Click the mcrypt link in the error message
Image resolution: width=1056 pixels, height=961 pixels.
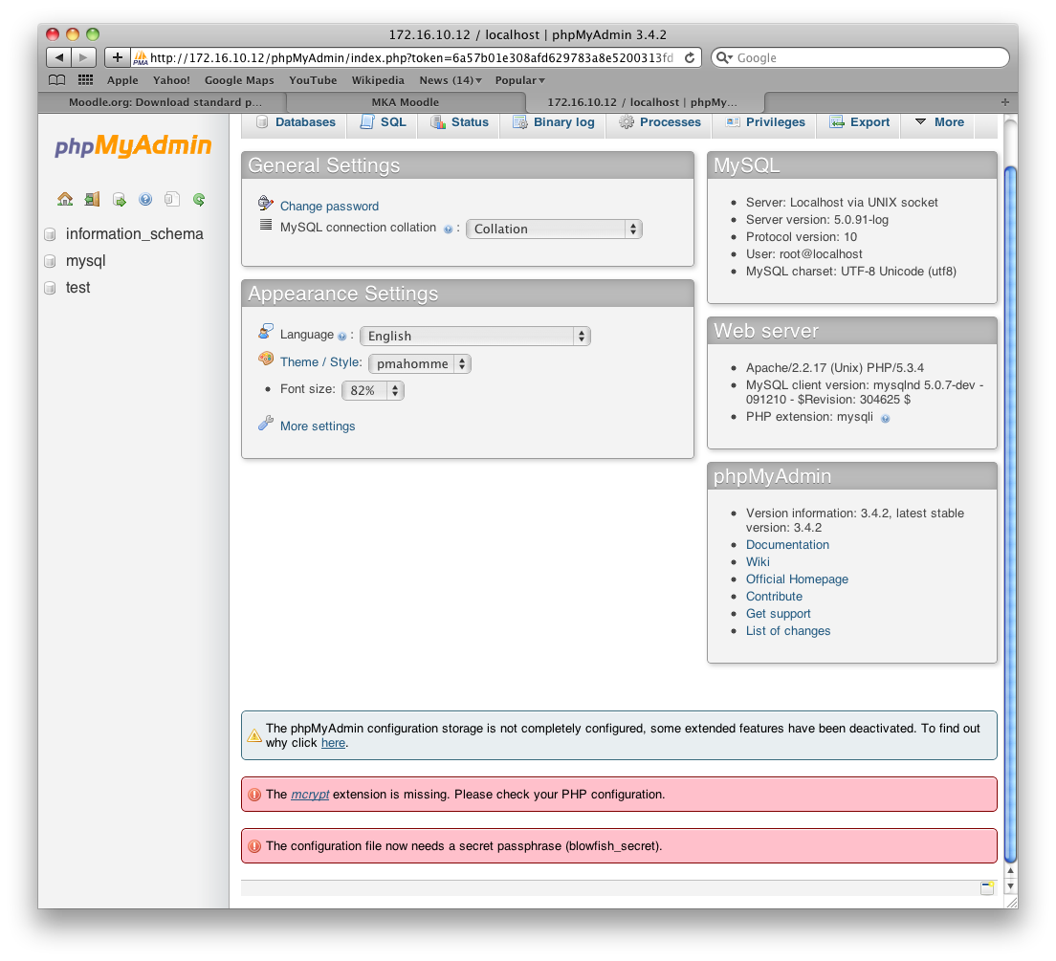click(x=310, y=795)
